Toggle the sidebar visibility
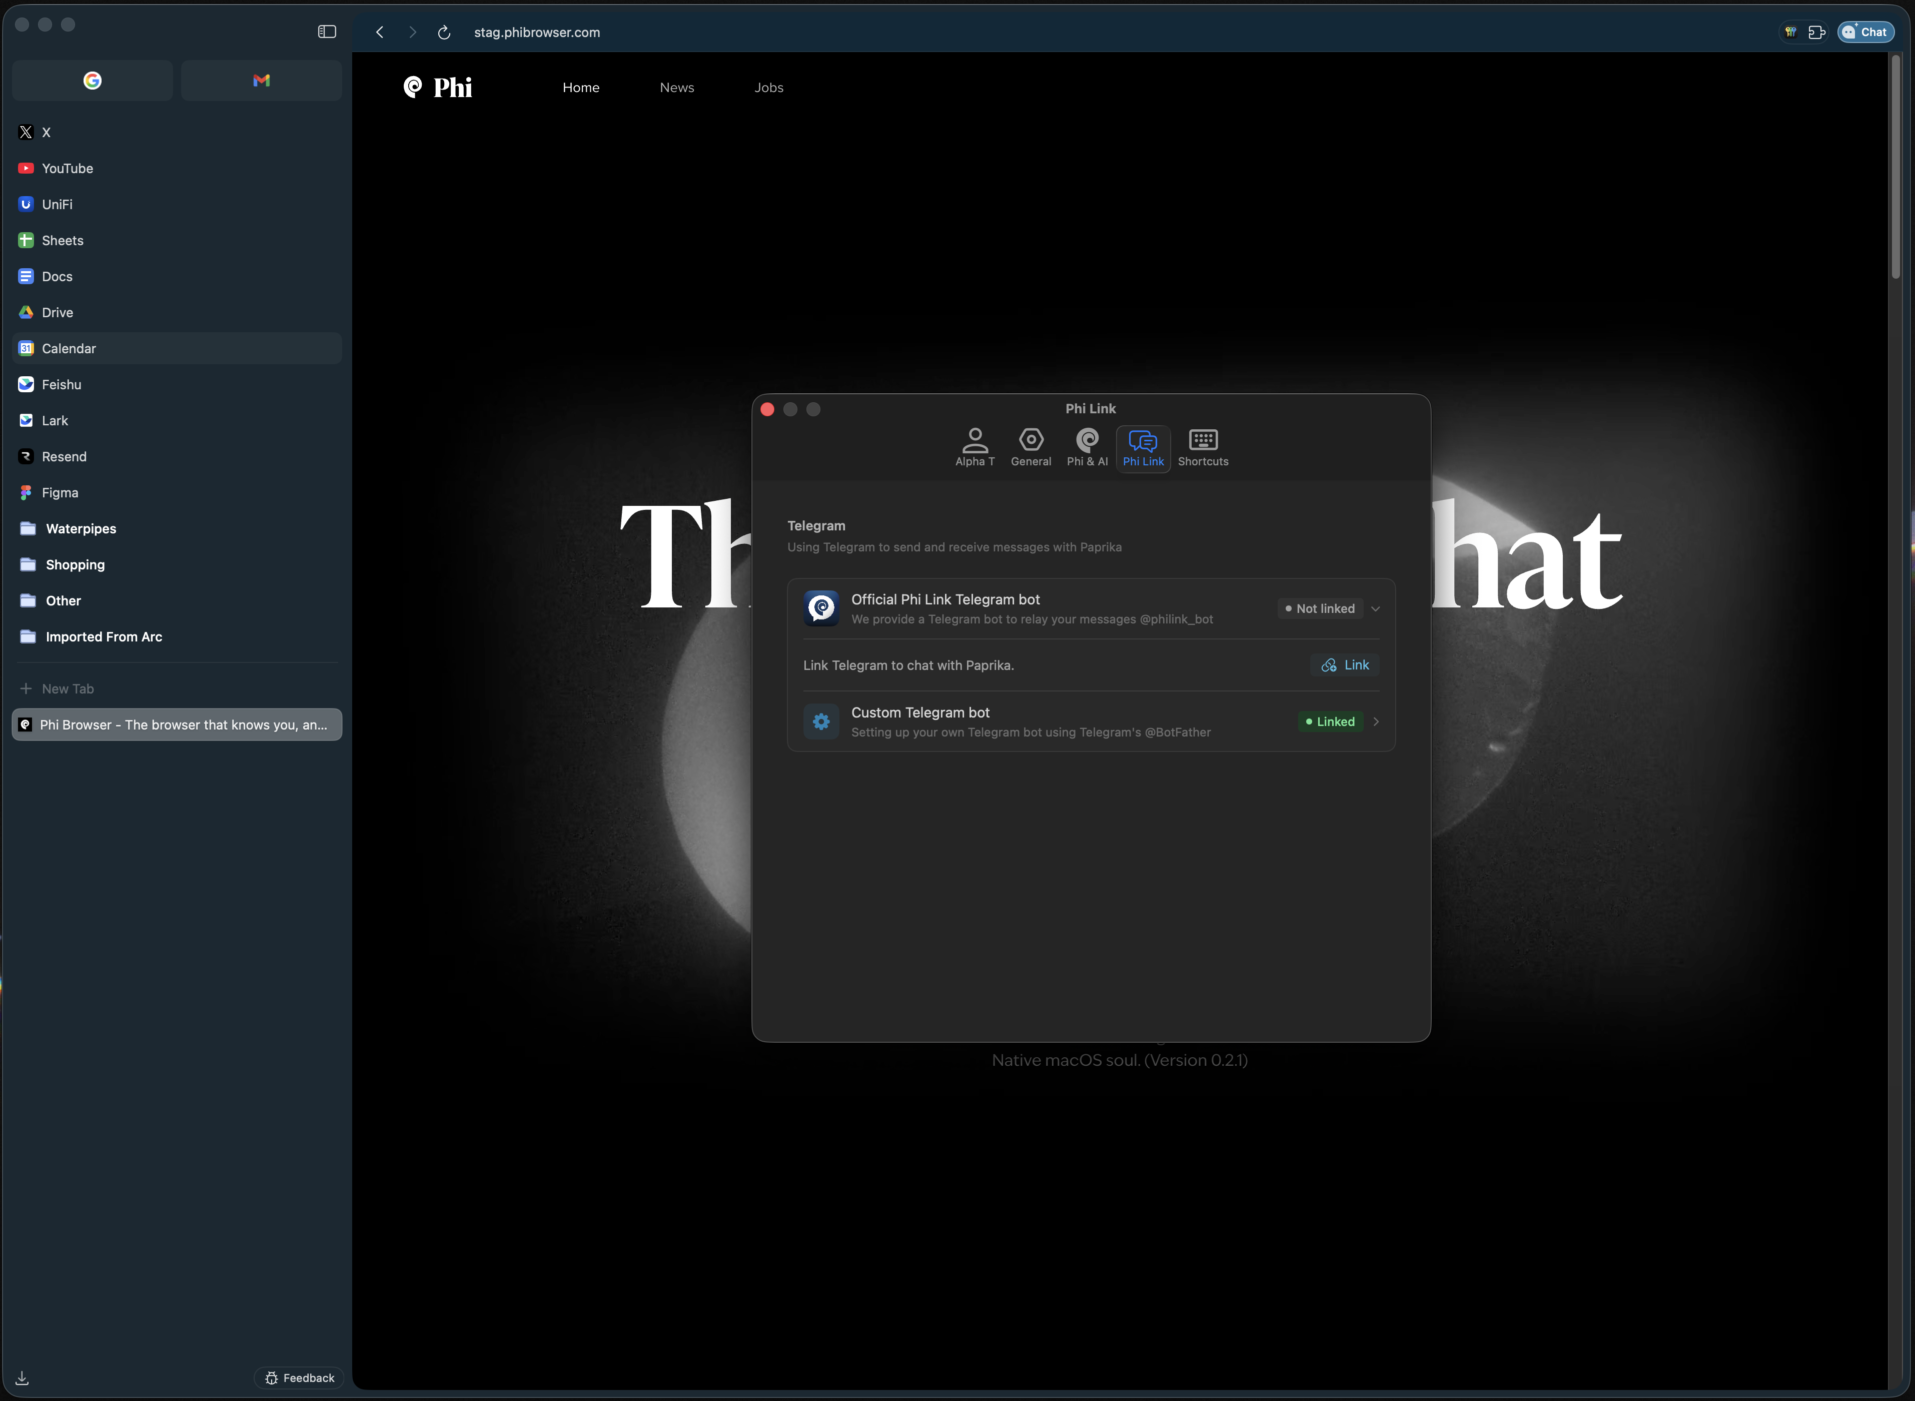The width and height of the screenshot is (1915, 1401). click(x=326, y=31)
